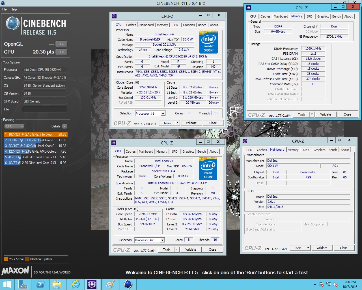Open Mainboard tab in Processor #1 window
The image size is (362, 290).
[x=146, y=25]
